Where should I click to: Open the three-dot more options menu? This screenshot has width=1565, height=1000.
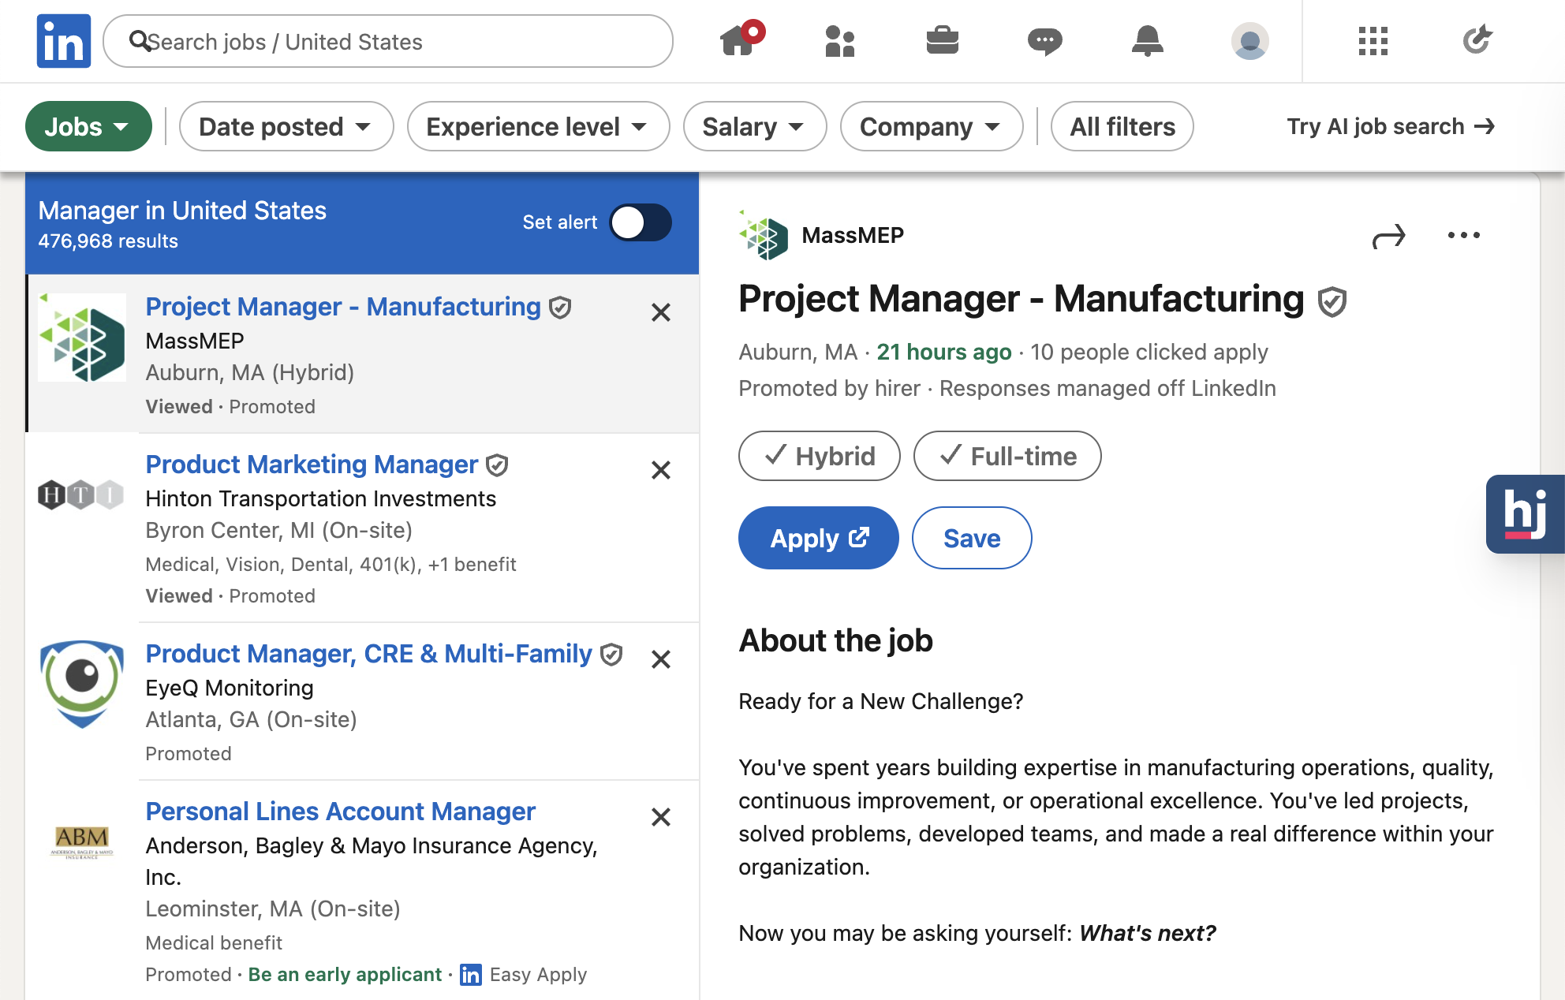[1464, 235]
